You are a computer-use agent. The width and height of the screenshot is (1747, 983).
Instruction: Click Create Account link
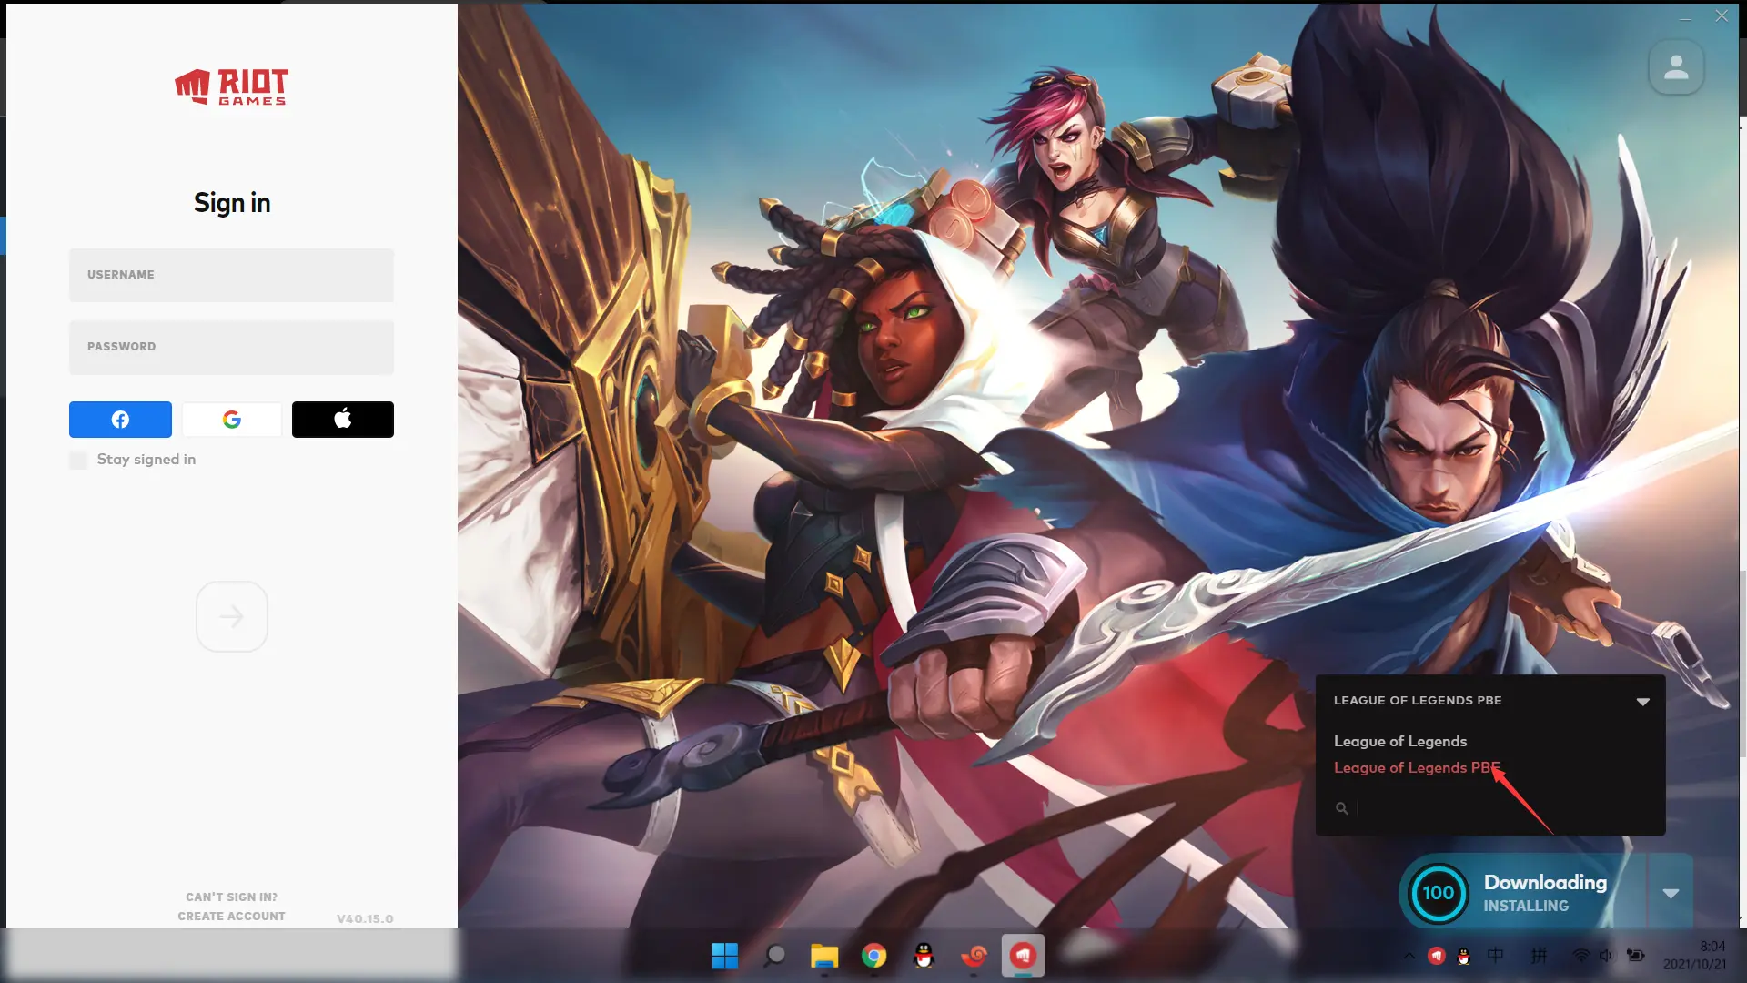(x=231, y=917)
